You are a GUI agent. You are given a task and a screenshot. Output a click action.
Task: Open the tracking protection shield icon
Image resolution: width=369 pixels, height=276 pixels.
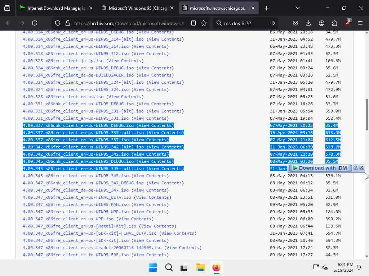pyautogui.click(x=58, y=23)
